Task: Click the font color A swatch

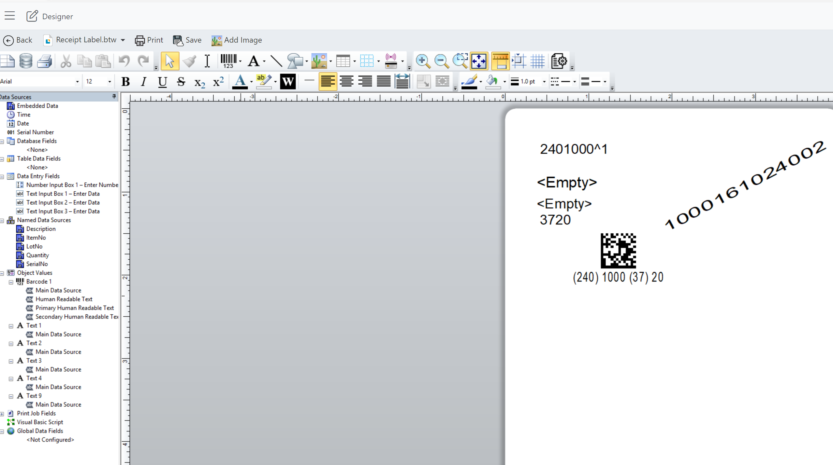Action: tap(240, 81)
